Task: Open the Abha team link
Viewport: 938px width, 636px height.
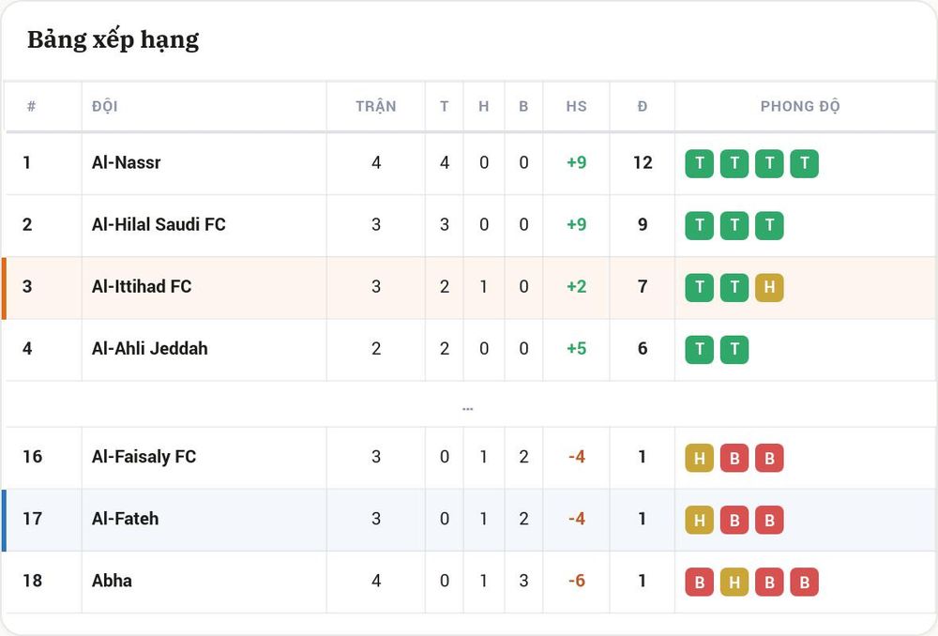Action: pos(112,581)
